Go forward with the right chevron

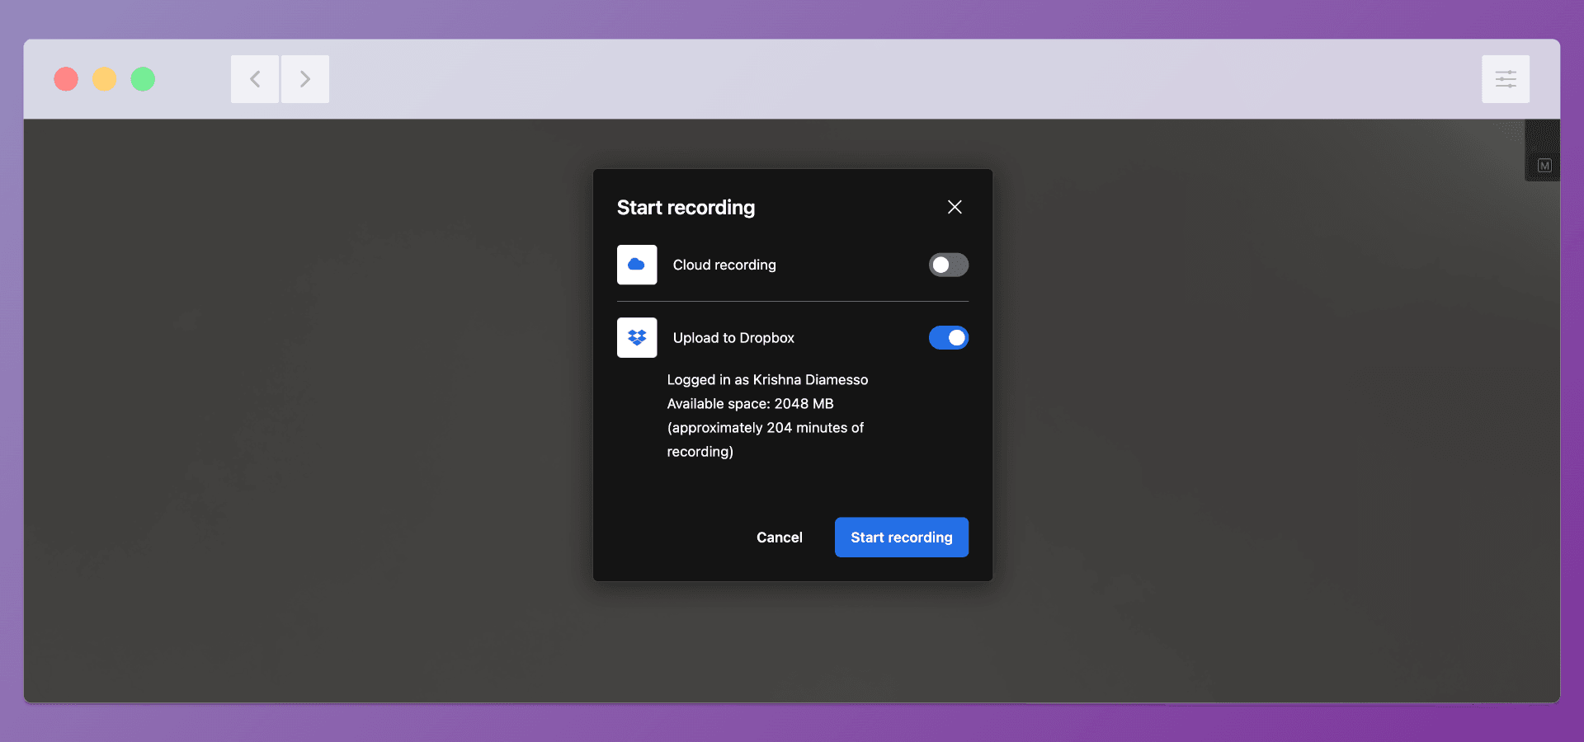pyautogui.click(x=305, y=79)
